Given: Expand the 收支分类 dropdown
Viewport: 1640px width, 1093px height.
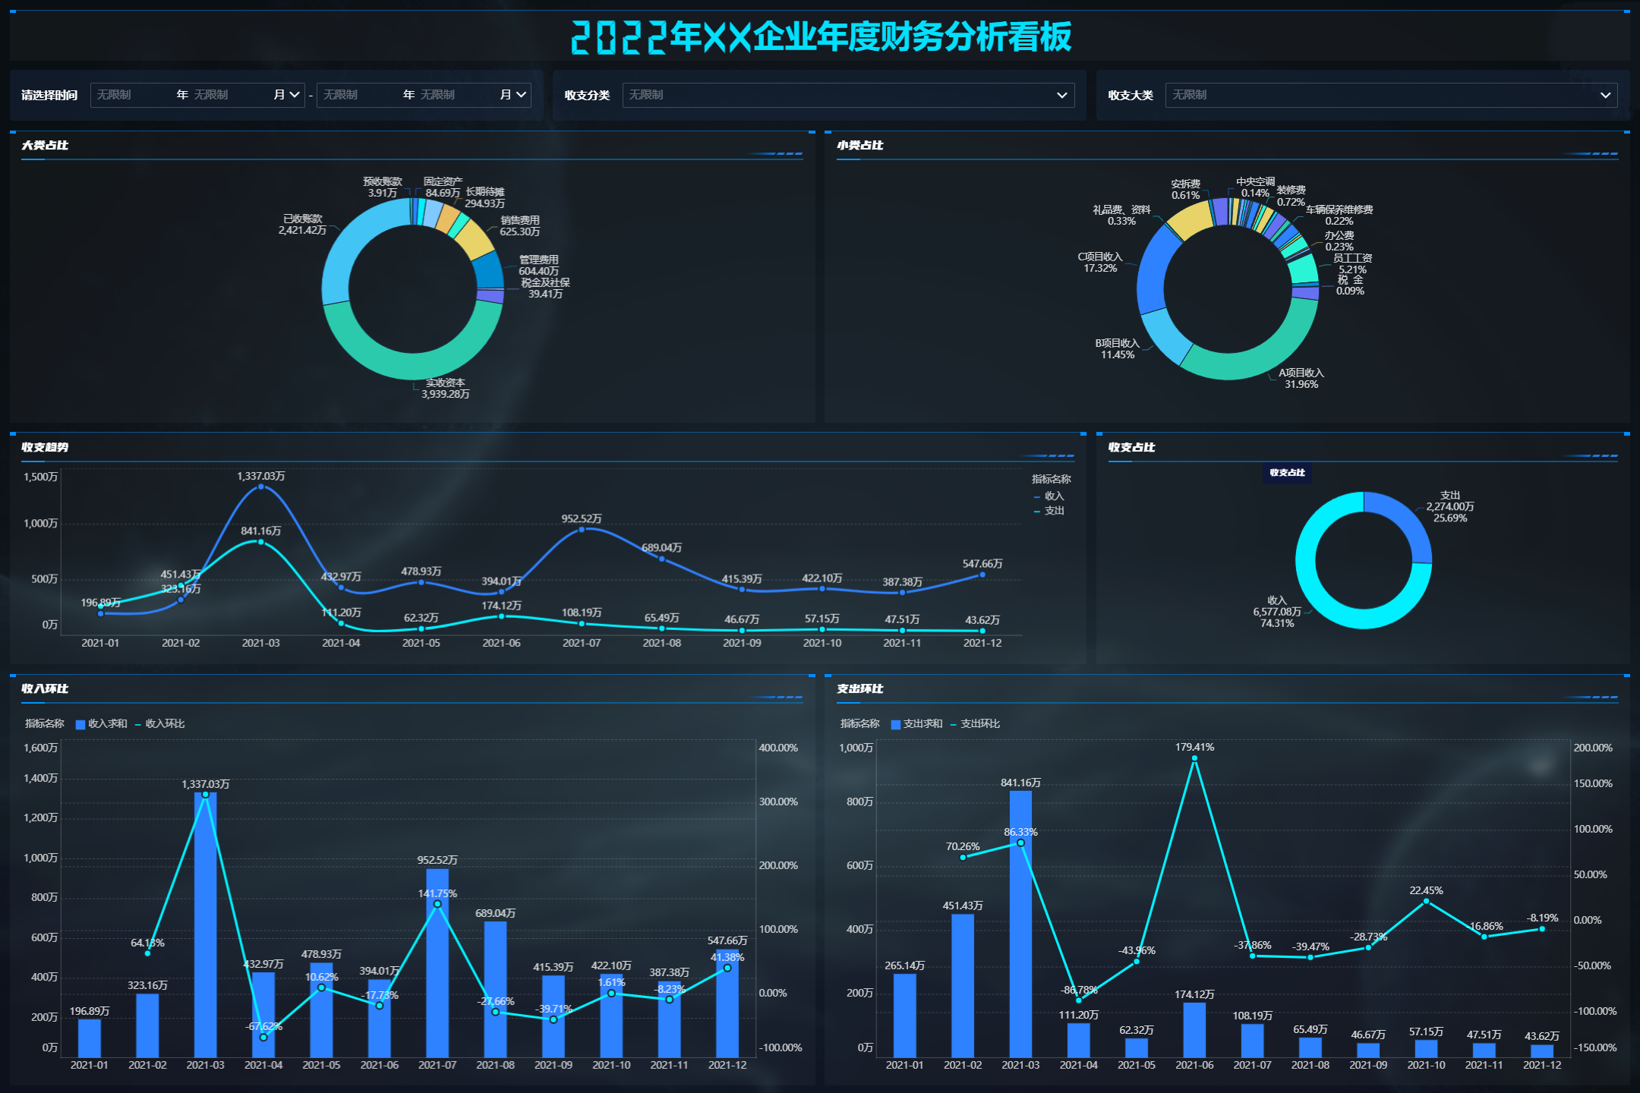Looking at the screenshot, I should pos(1062,95).
